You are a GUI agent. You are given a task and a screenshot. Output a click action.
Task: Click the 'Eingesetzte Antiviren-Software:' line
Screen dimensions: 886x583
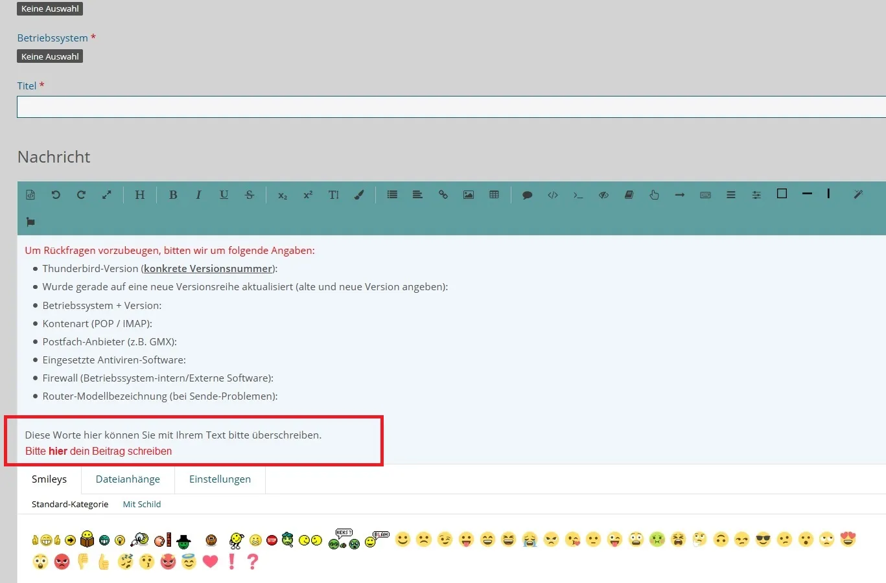(x=114, y=360)
